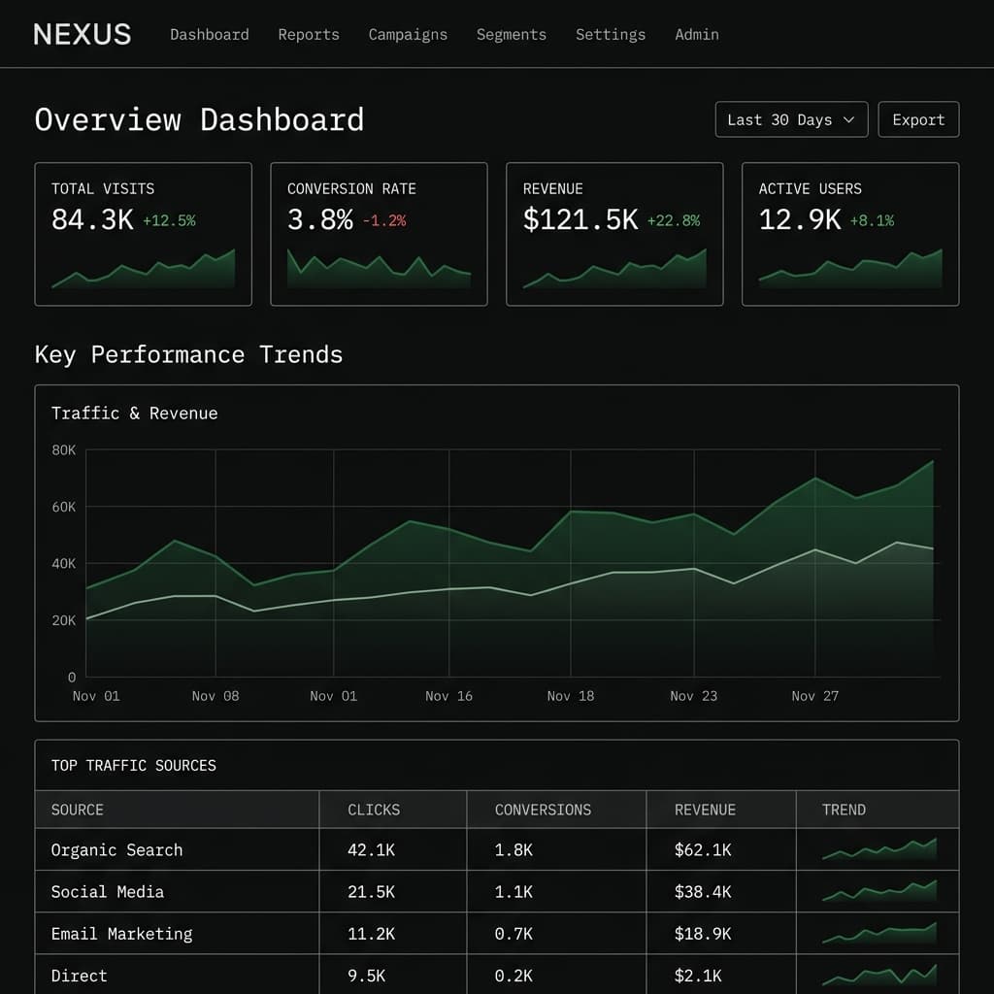This screenshot has width=994, height=994.
Task: Open Settings from the top navigation
Action: [611, 35]
